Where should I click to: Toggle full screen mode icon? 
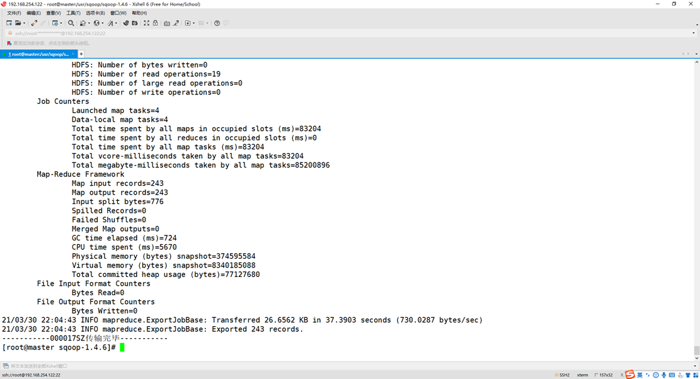pyautogui.click(x=146, y=23)
